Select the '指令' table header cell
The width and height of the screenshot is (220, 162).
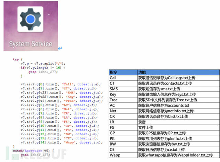click(123, 72)
